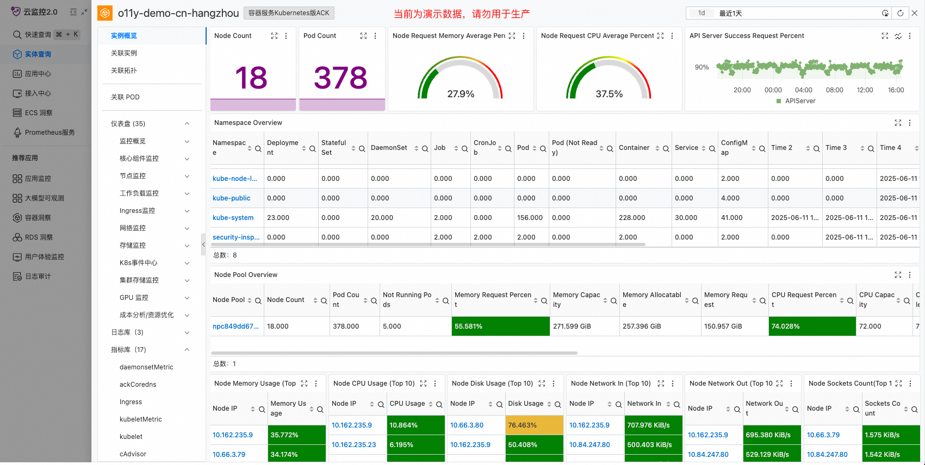Maximize Node CPU Usage Top 10 panel
The width and height of the screenshot is (925, 465).
pyautogui.click(x=423, y=384)
